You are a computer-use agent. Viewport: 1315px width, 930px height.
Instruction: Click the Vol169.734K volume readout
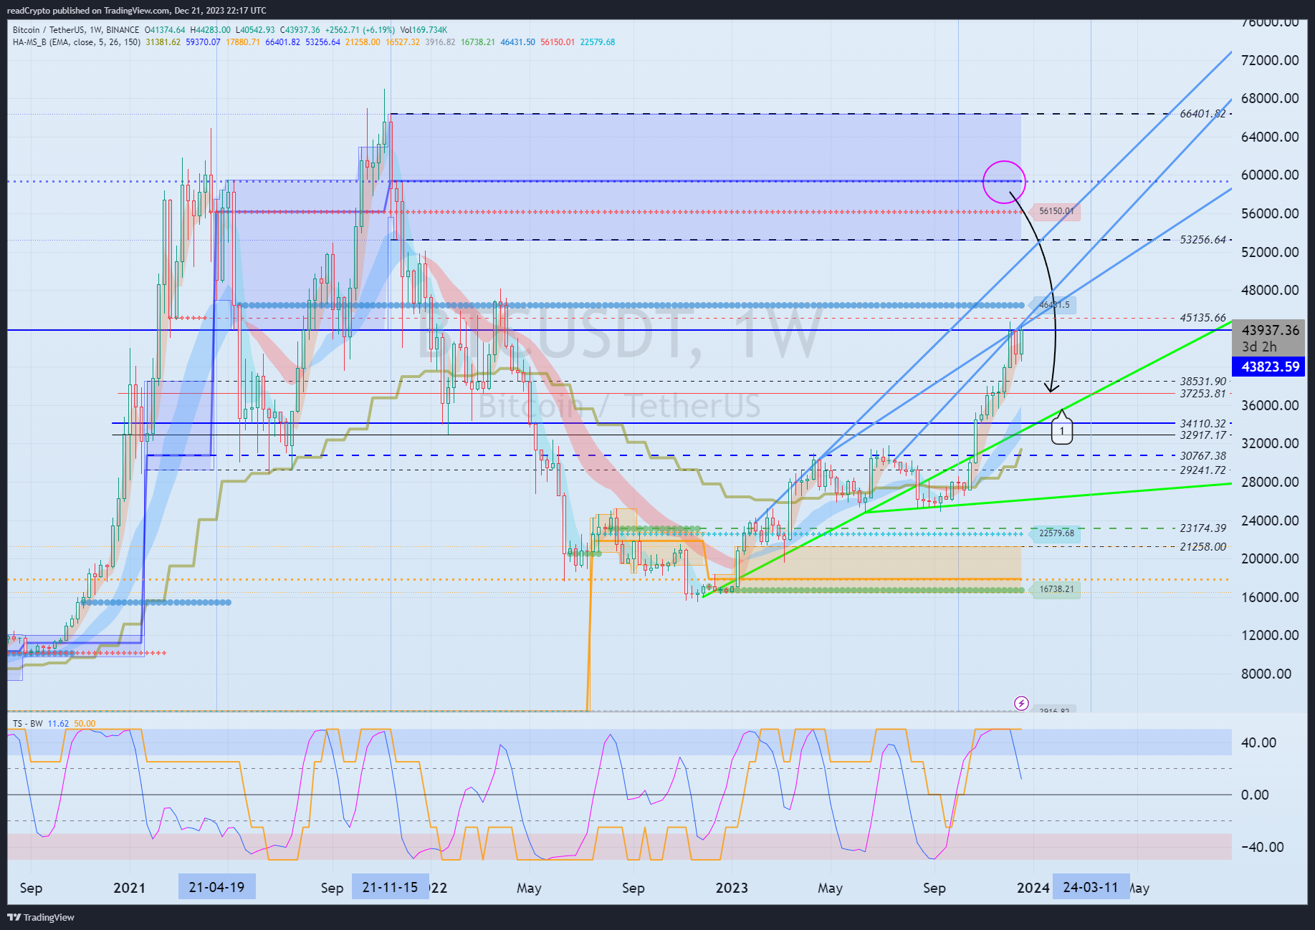tap(424, 30)
